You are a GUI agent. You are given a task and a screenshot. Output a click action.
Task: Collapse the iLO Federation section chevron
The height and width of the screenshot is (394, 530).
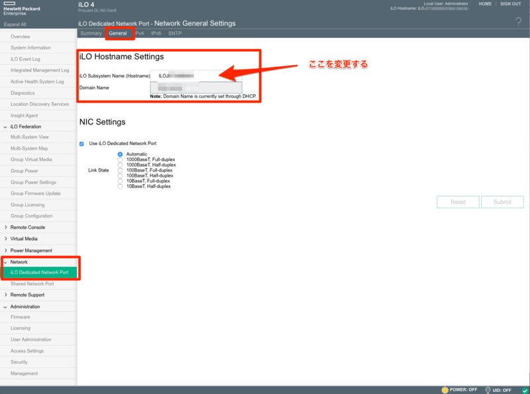click(x=5, y=126)
